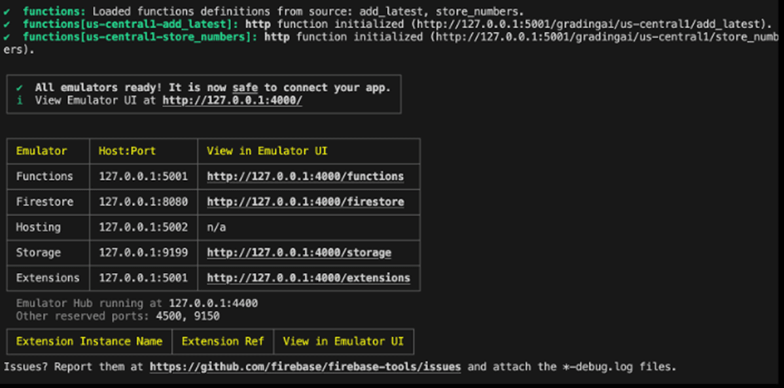This screenshot has width=784, height=388.
Task: Click the Extension Instance Name column header
Action: click(89, 342)
